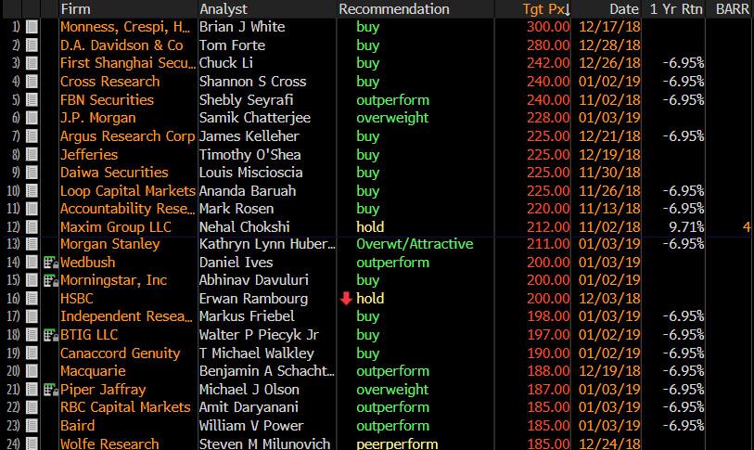Select analyst Brian J White
754x450 pixels.
tap(242, 27)
